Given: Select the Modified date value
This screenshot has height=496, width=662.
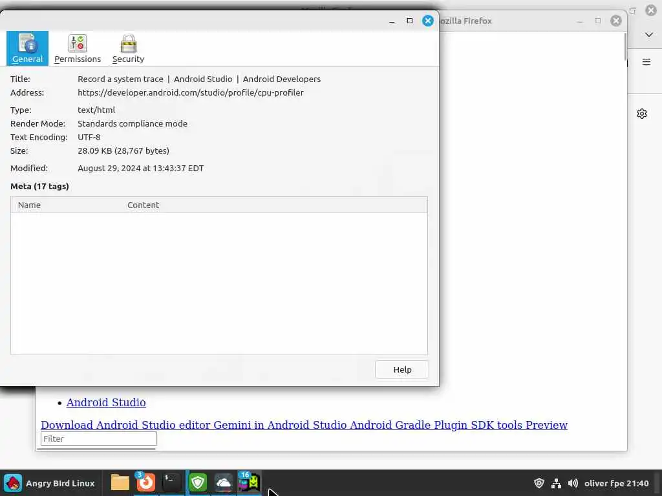Looking at the screenshot, I should coord(140,168).
